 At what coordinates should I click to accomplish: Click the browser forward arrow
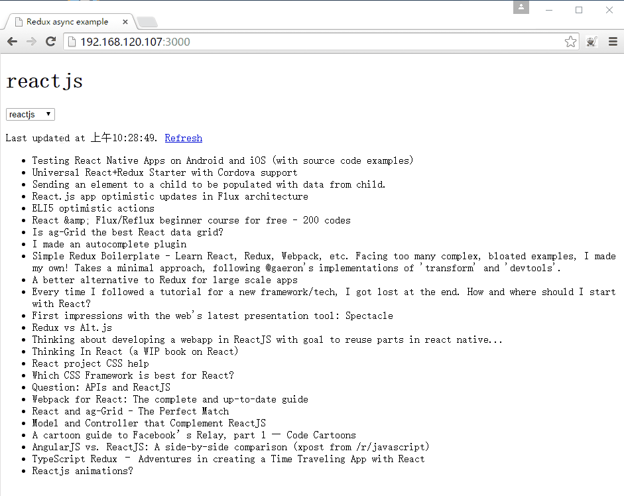31,41
